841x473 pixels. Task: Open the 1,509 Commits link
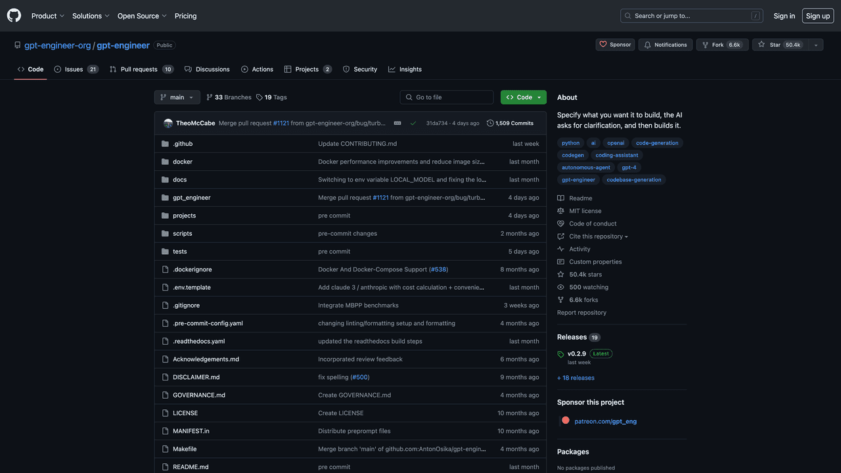510,124
